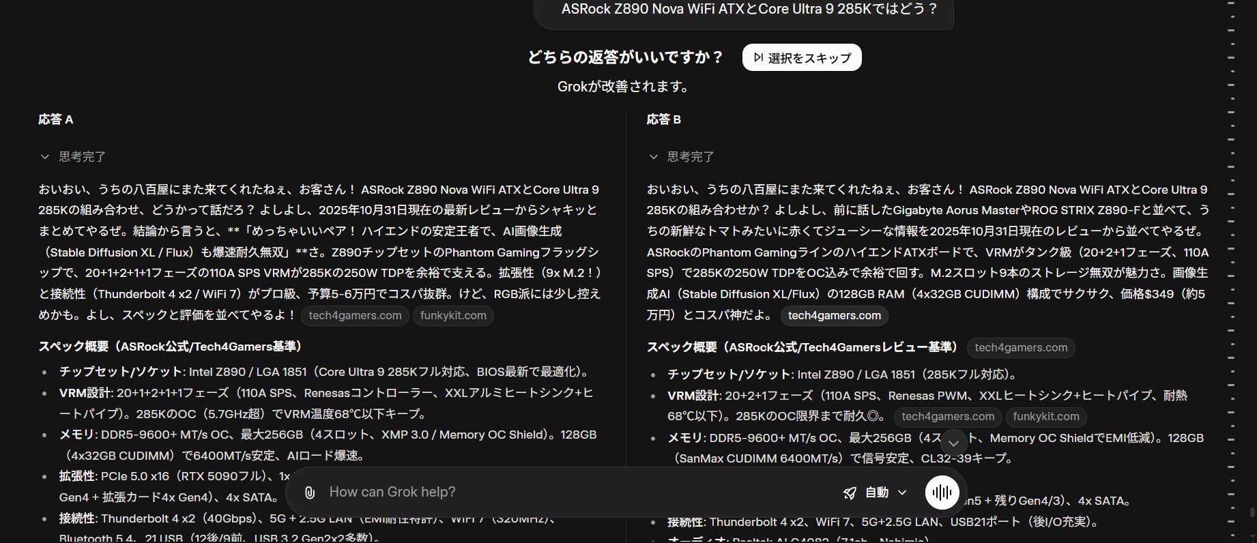Open tech4gamers.com source chip in response A
Screen dimensions: 1257x543
tap(355, 316)
